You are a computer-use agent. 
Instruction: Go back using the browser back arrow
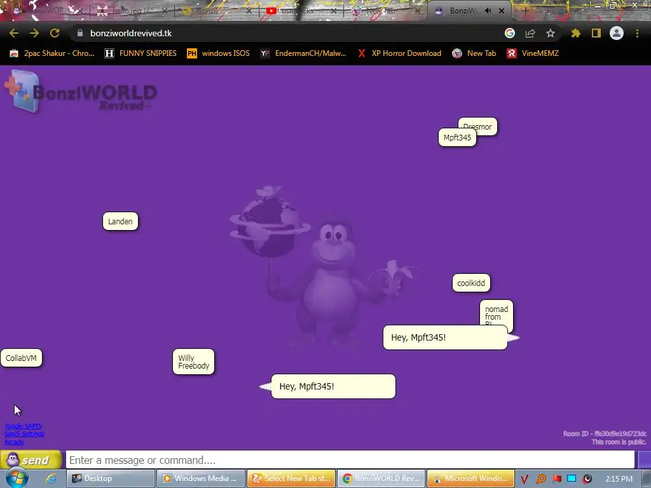click(x=14, y=33)
